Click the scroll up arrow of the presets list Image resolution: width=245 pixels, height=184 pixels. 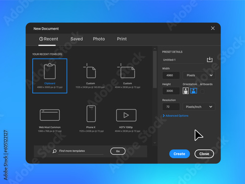[155, 49]
